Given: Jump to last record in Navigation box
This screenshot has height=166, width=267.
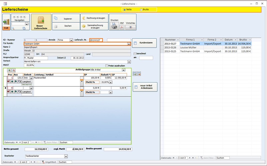Looking at the screenshot, I should [24, 17].
